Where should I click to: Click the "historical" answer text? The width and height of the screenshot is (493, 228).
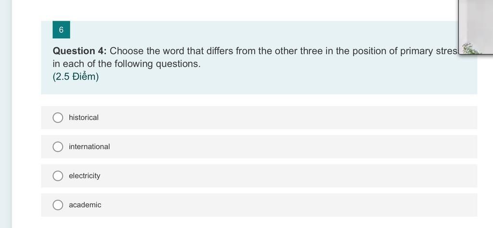[84, 118]
